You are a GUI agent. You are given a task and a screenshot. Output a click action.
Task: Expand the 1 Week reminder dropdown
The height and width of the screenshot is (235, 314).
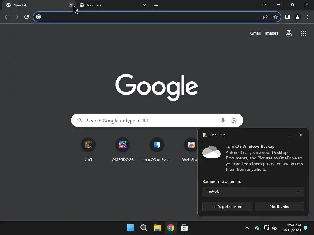point(253,192)
